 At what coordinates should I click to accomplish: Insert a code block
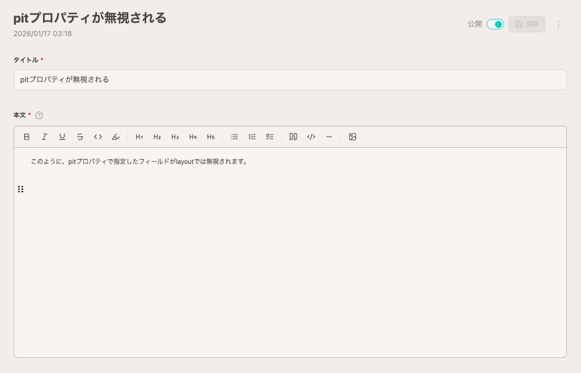click(x=311, y=137)
